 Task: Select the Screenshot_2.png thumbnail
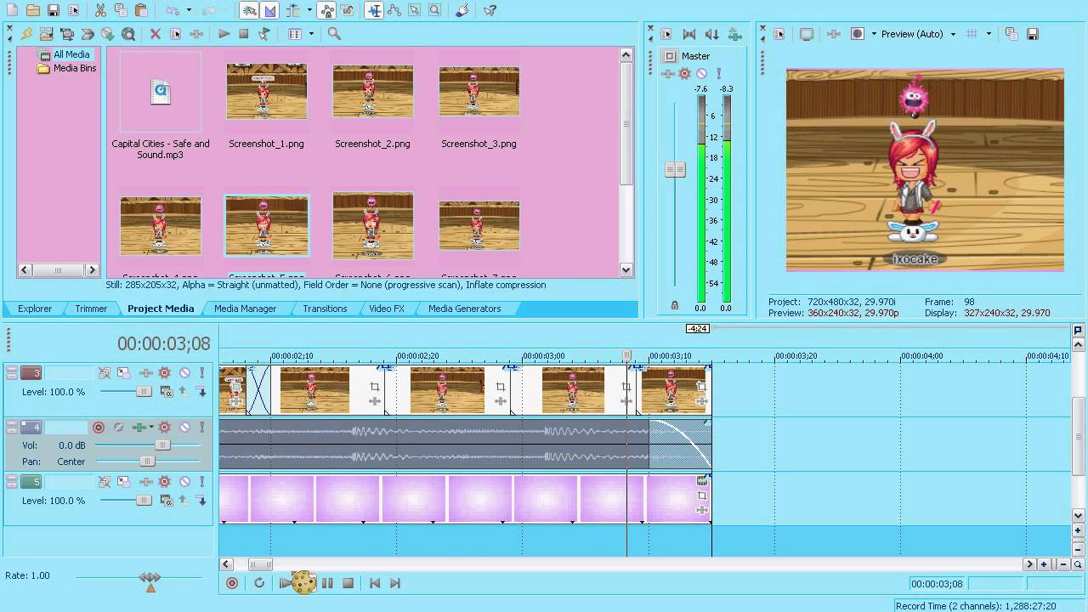click(x=372, y=91)
